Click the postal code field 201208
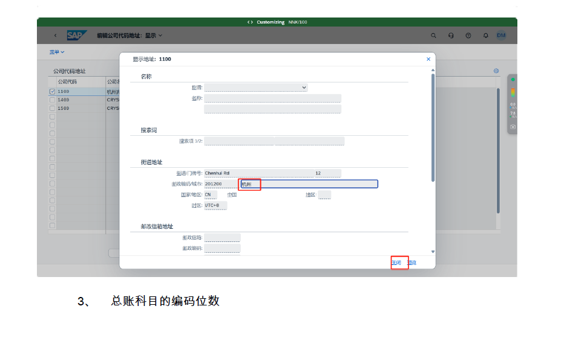 pyautogui.click(x=220, y=184)
